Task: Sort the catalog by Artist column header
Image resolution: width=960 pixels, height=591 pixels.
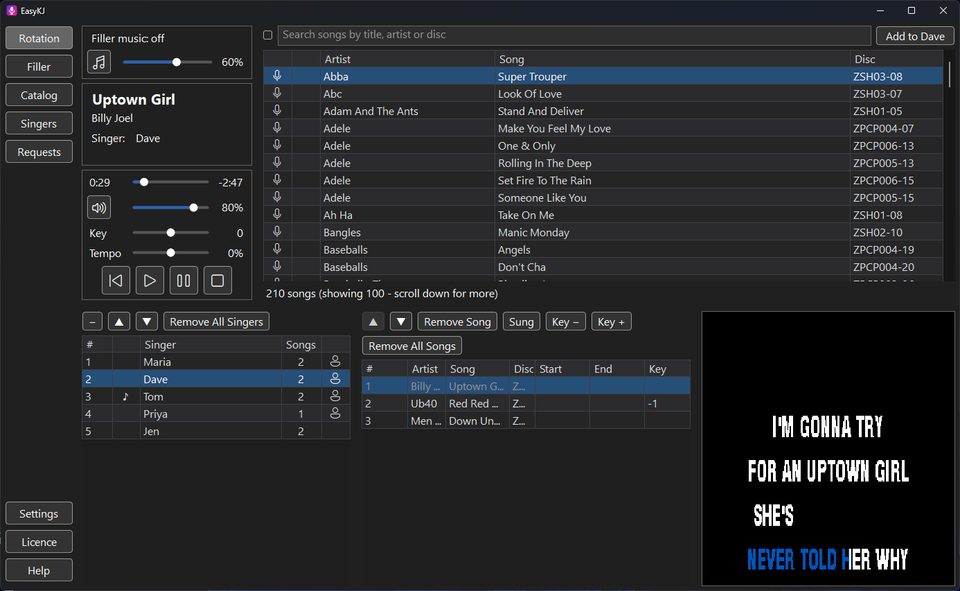Action: (x=407, y=59)
